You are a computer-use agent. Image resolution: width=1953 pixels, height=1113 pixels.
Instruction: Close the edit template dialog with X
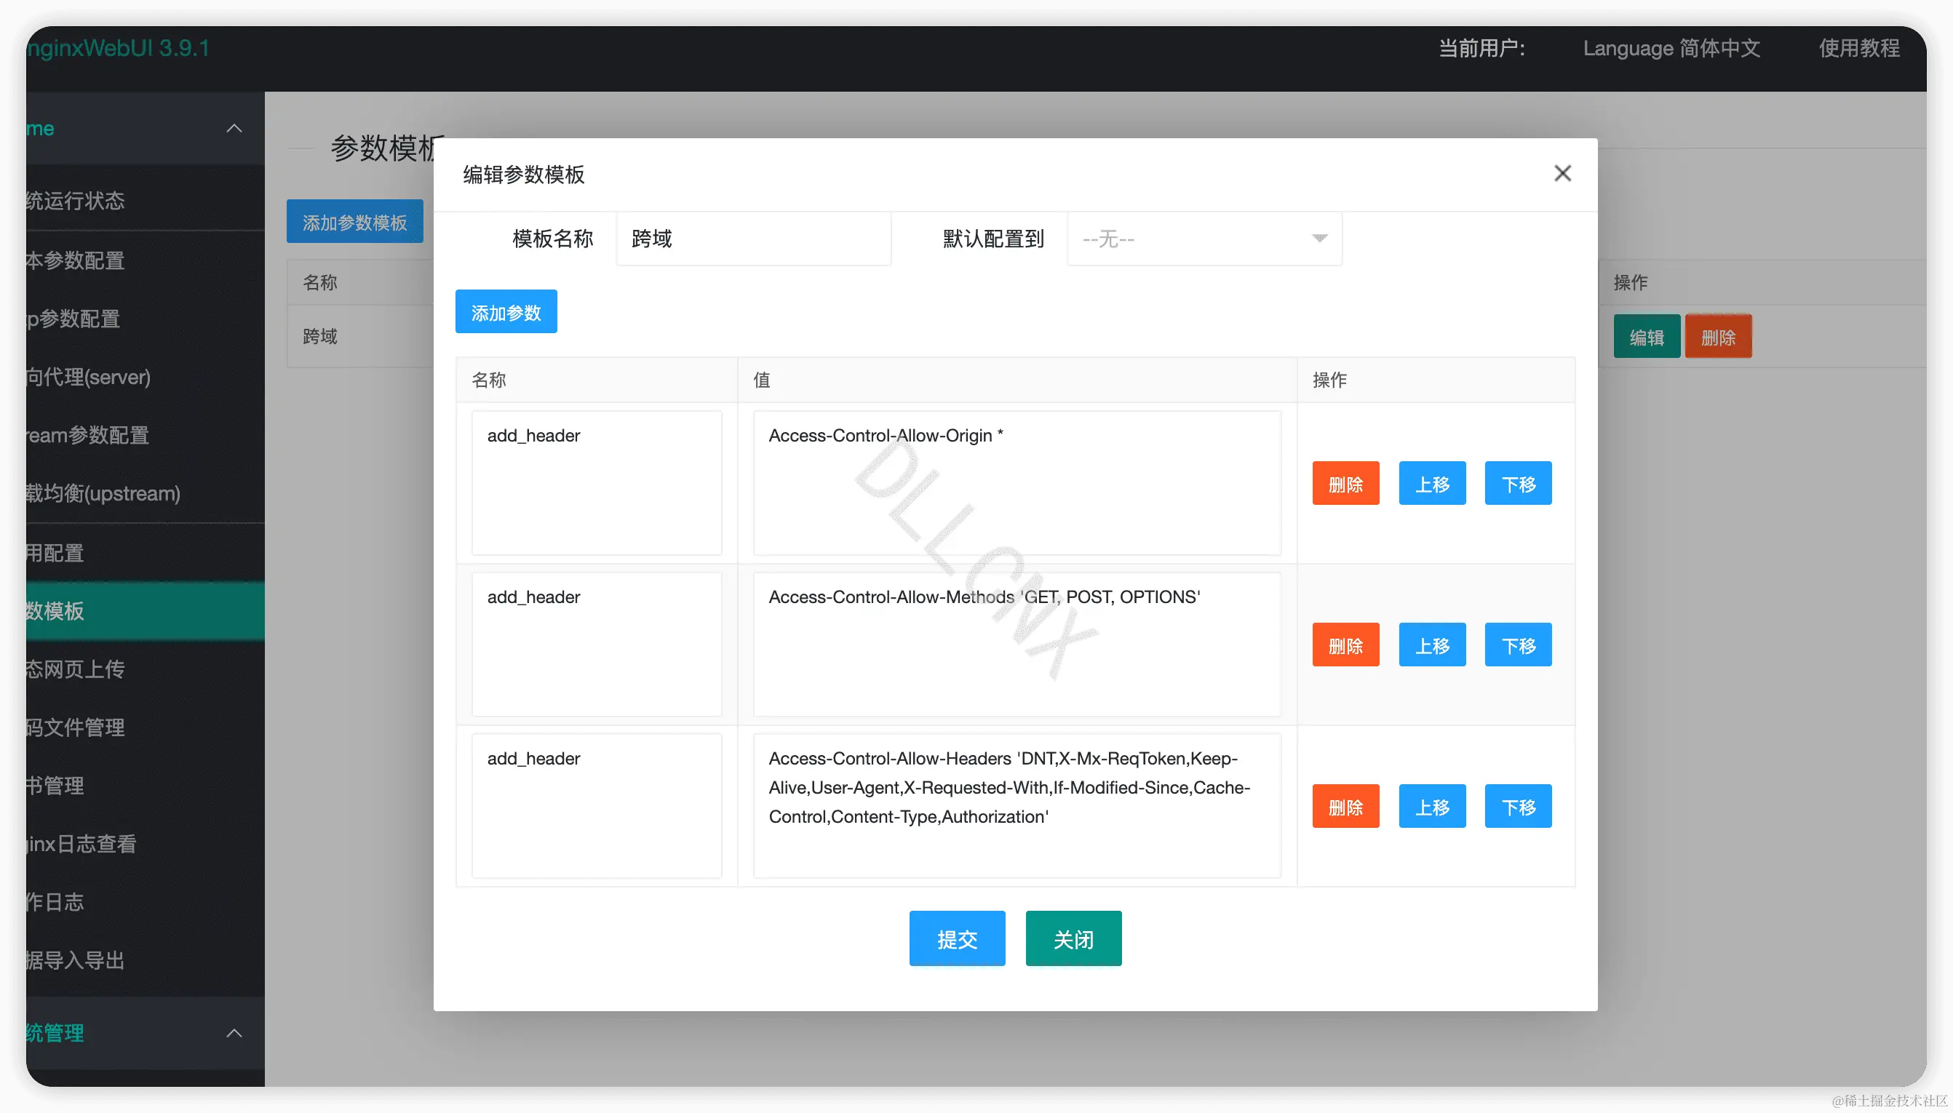click(x=1562, y=174)
